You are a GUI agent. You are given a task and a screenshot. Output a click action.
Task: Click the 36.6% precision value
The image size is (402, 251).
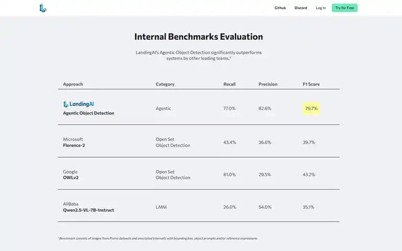264,142
